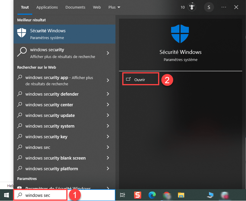Launch Snagit from the taskbar

pyautogui.click(x=138, y=195)
